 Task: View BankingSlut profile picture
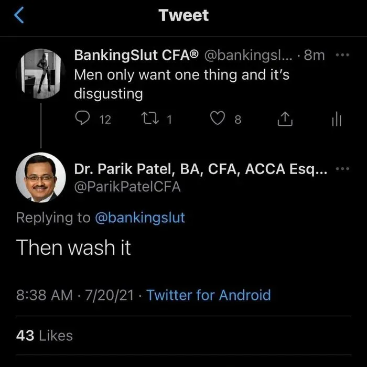(x=41, y=74)
